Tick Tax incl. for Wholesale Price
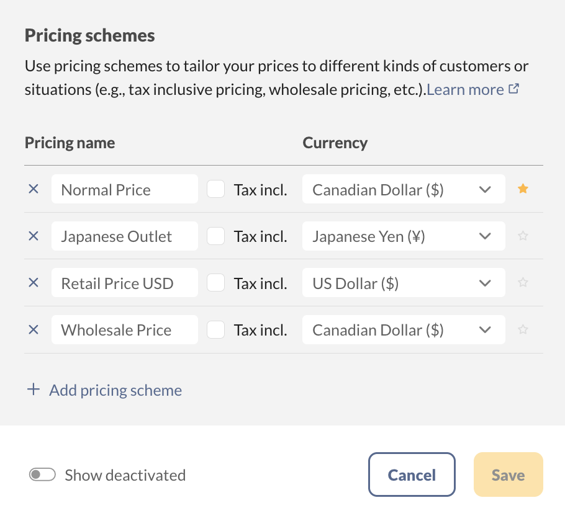The height and width of the screenshot is (521, 565). (x=215, y=330)
